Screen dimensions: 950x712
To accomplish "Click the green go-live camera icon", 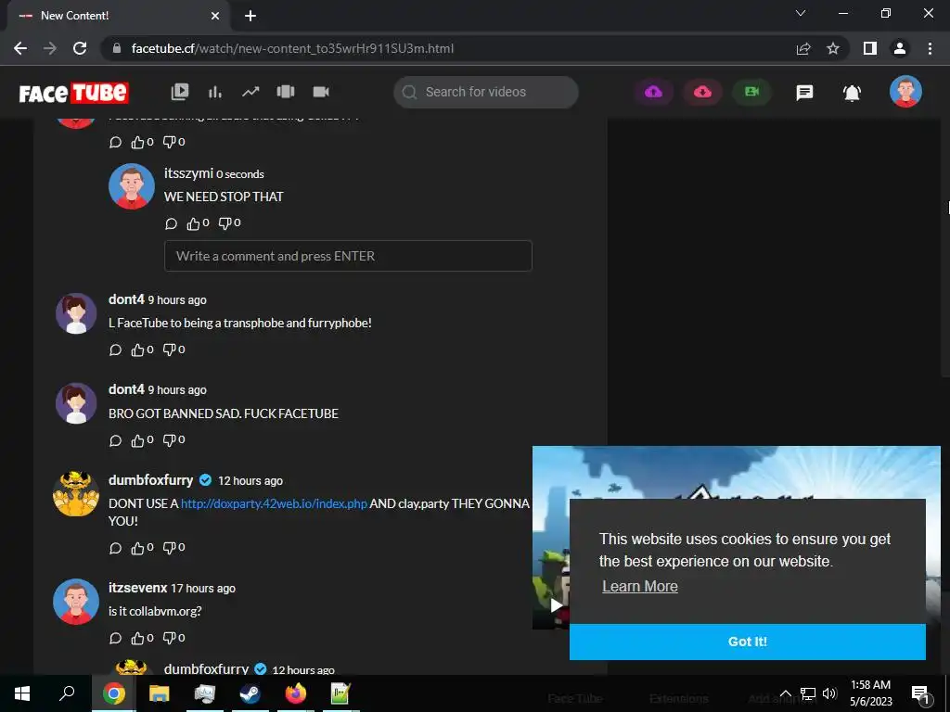I will click(751, 92).
